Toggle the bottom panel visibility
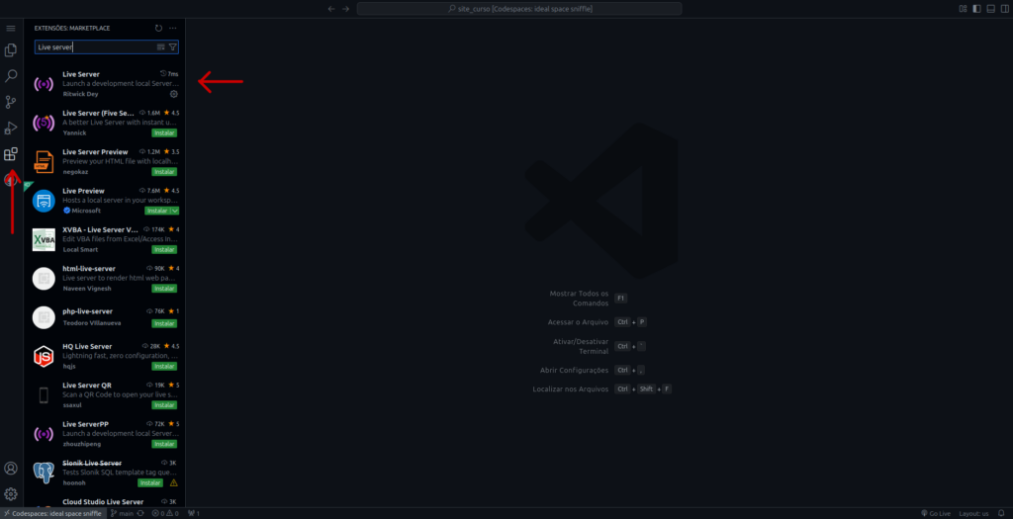This screenshot has height=519, width=1013. click(990, 9)
